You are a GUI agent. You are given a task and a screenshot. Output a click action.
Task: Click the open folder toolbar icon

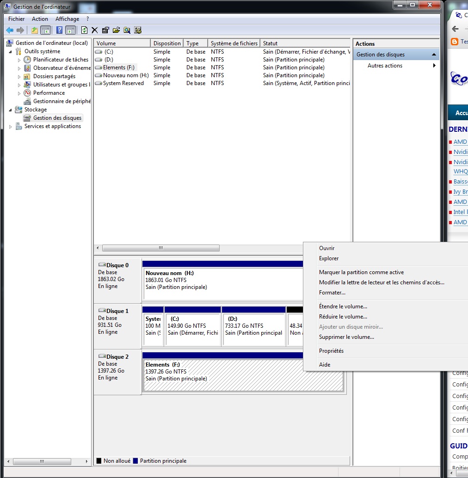click(x=116, y=30)
